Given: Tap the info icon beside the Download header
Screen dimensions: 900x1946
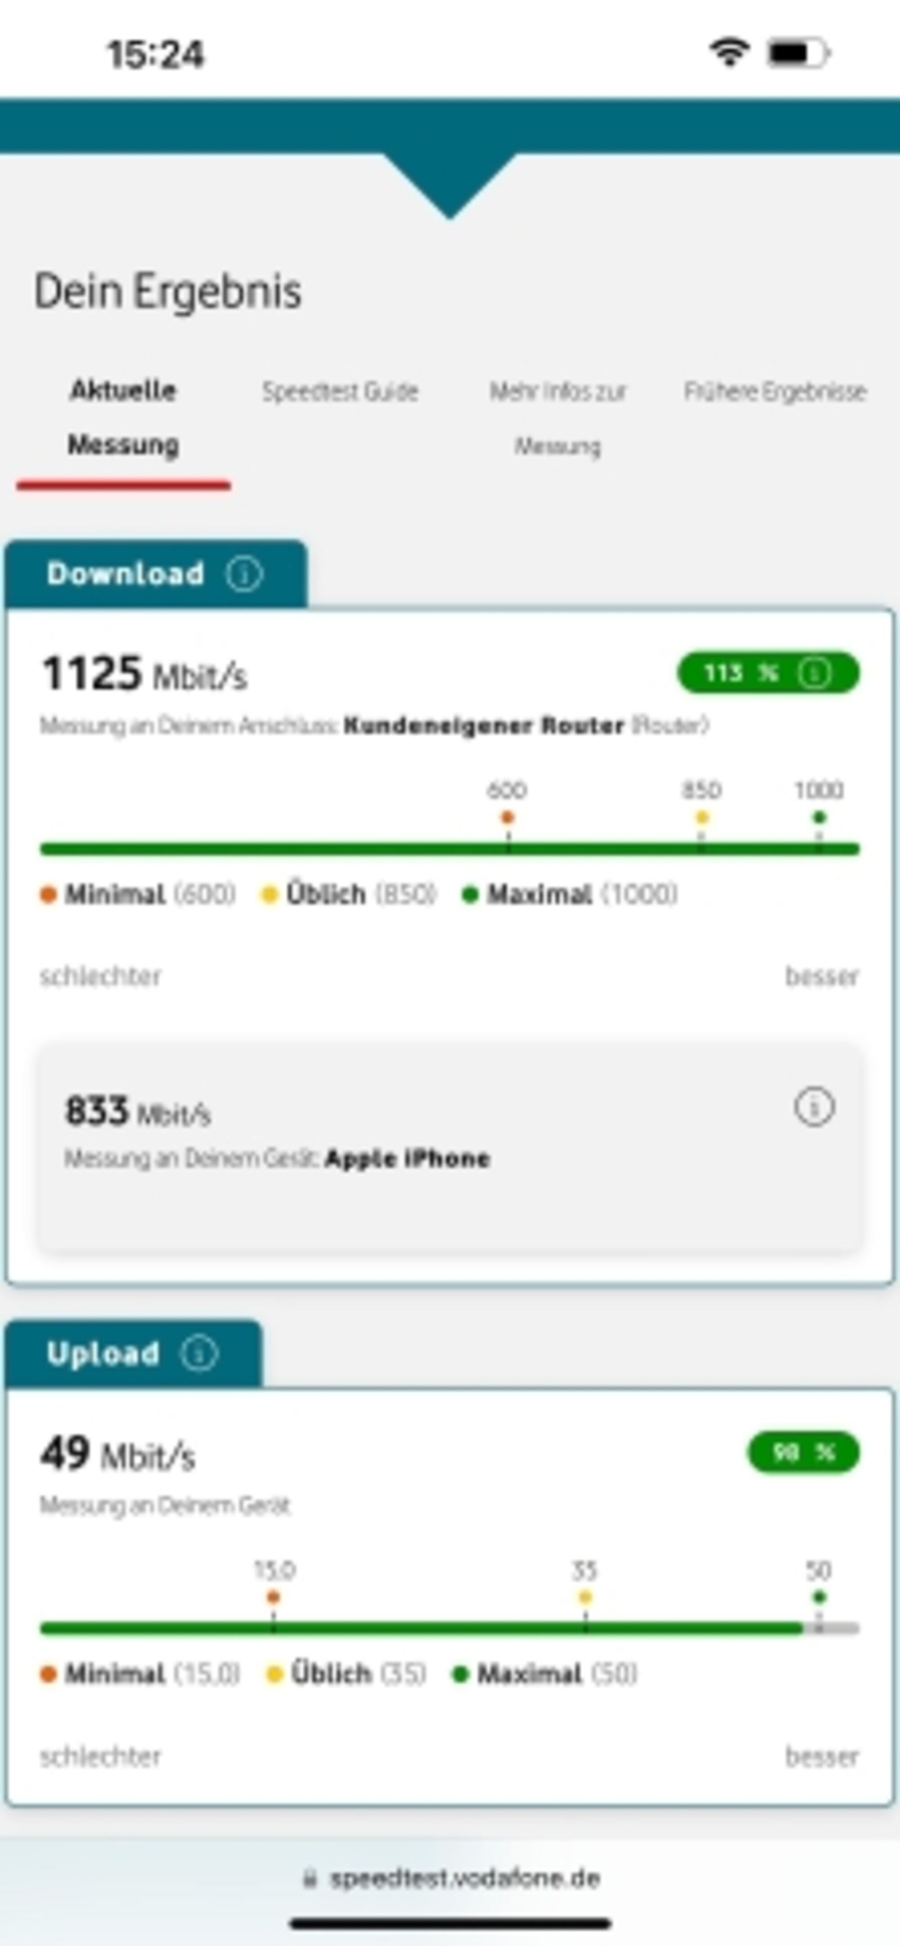Looking at the screenshot, I should 244,574.
